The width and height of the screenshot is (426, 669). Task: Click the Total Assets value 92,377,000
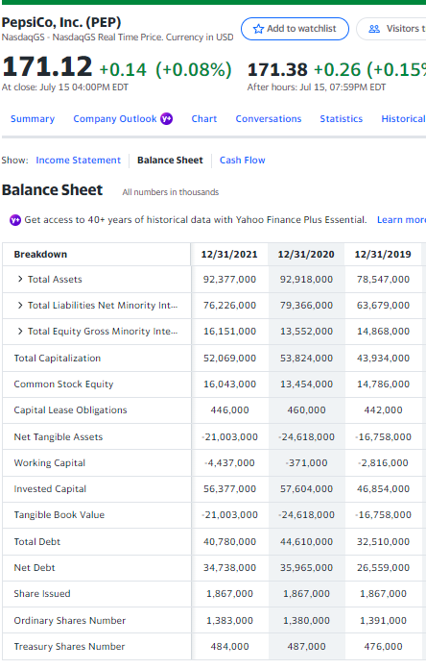[x=229, y=280]
